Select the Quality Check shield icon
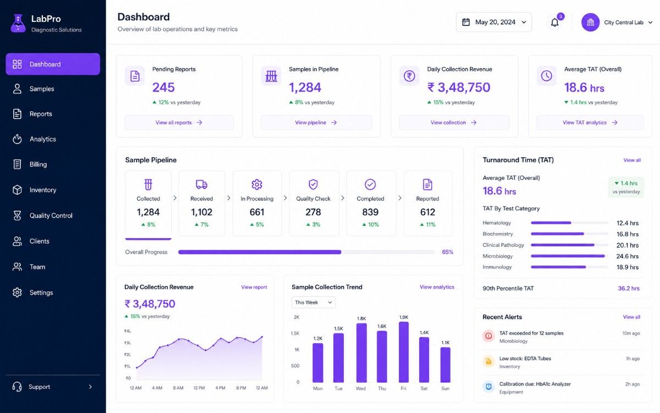Screen dimensions: 660x413 pyautogui.click(x=313, y=184)
